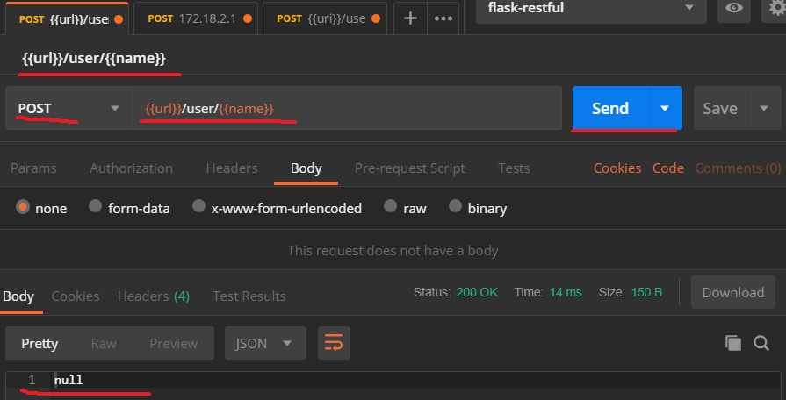Open the Cookies link
The width and height of the screenshot is (786, 400).
tap(617, 168)
